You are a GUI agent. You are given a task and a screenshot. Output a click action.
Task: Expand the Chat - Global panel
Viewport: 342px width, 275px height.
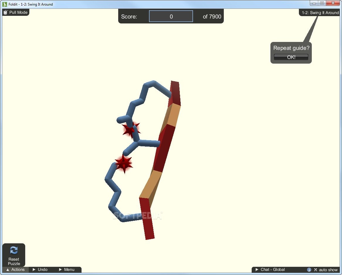270,269
